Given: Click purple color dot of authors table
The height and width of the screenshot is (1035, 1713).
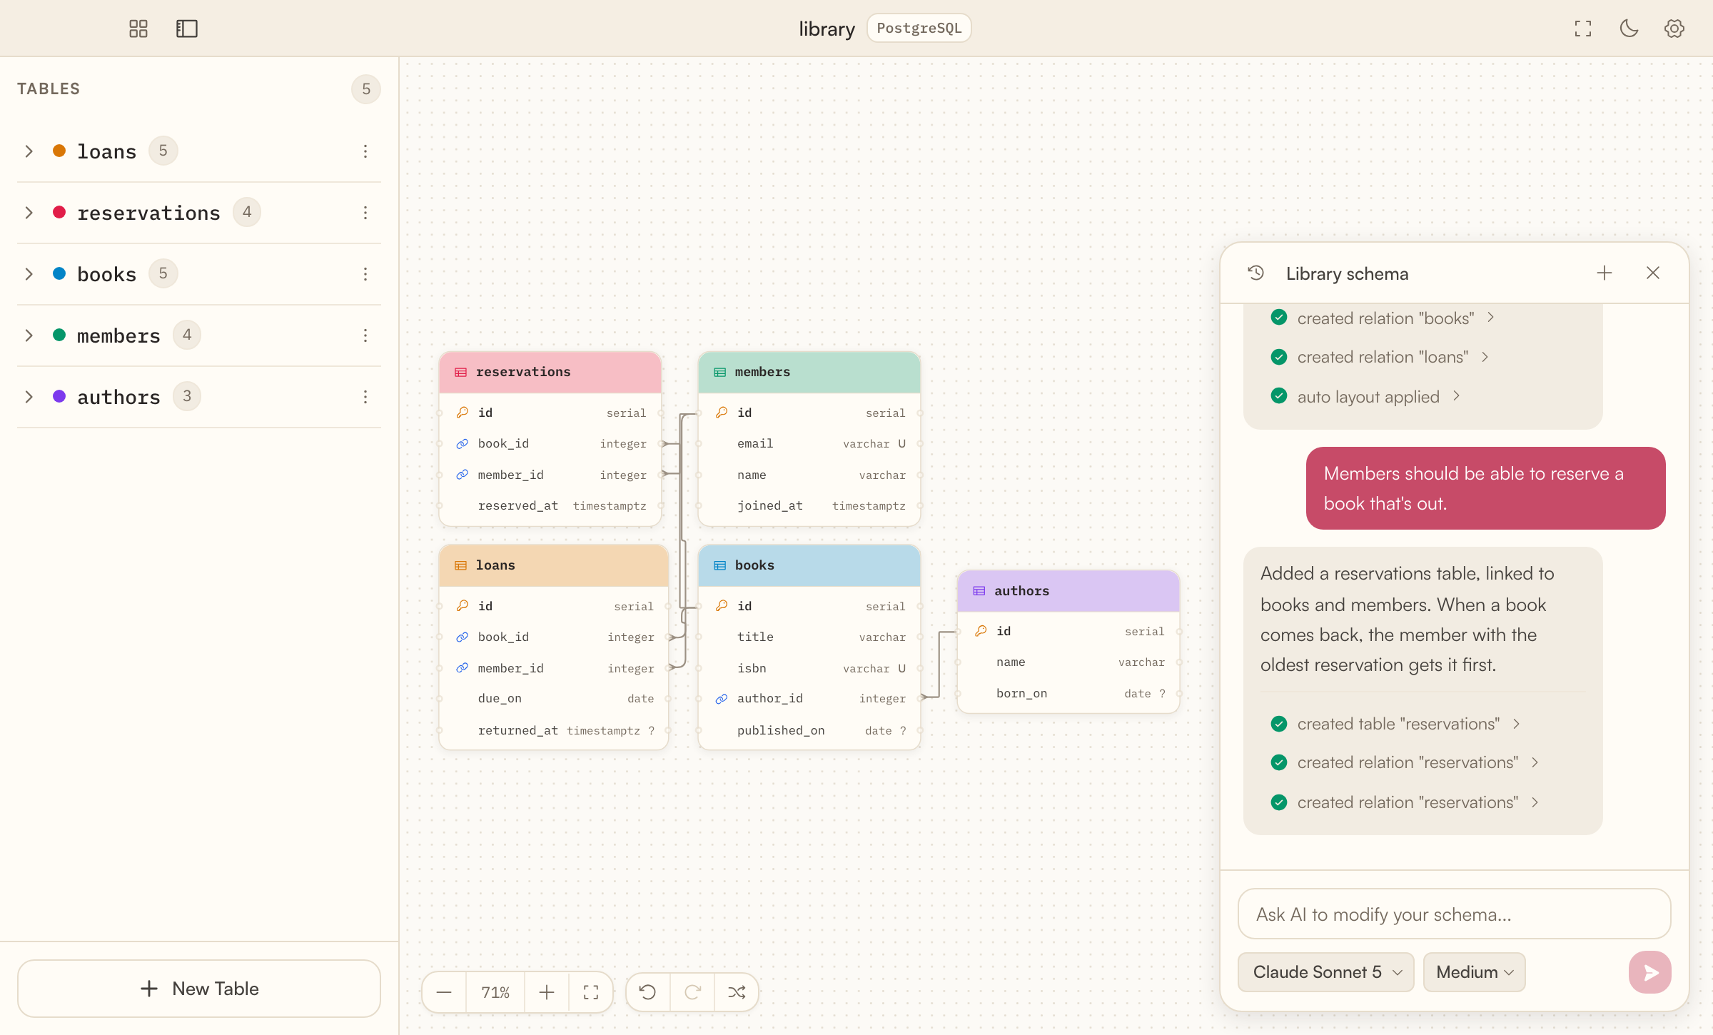Looking at the screenshot, I should (x=59, y=396).
